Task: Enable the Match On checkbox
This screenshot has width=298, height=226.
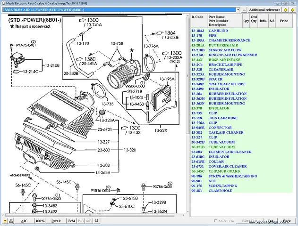Action: pyautogui.click(x=216, y=221)
